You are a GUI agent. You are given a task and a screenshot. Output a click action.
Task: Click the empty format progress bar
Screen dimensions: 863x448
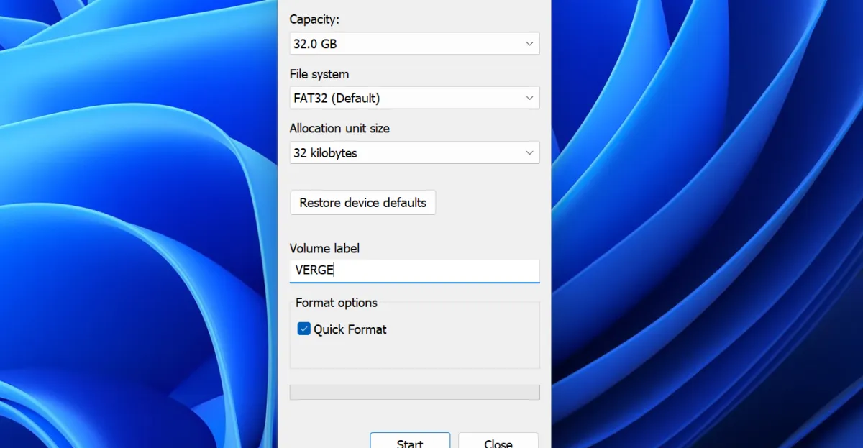(x=414, y=392)
